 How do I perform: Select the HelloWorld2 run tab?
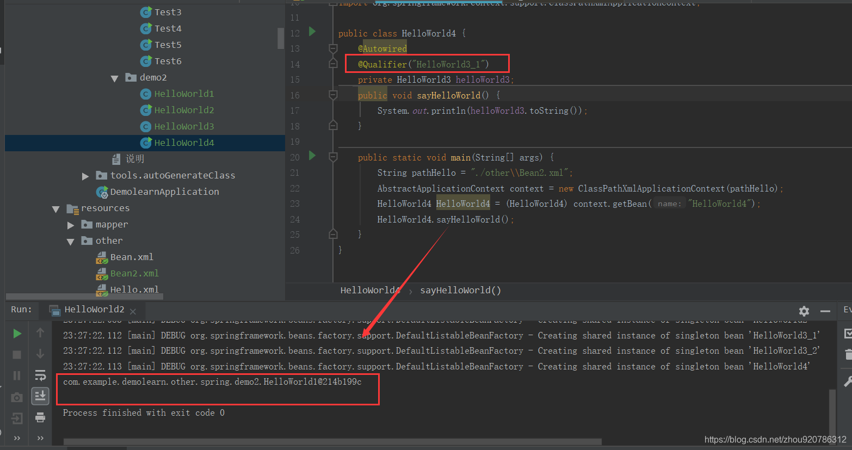click(x=94, y=309)
